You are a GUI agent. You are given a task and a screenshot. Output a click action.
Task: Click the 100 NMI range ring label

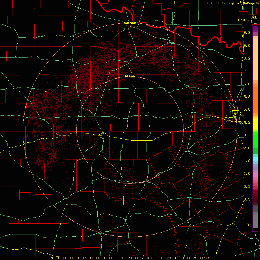[x=130, y=23]
